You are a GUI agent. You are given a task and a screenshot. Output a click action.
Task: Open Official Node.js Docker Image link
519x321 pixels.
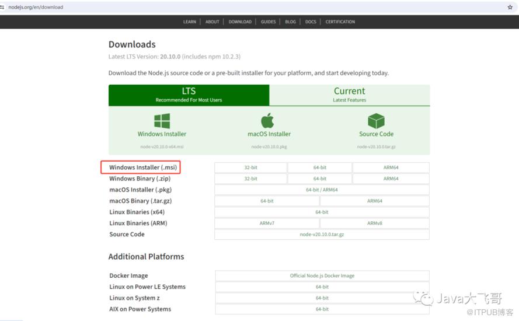pyautogui.click(x=322, y=275)
